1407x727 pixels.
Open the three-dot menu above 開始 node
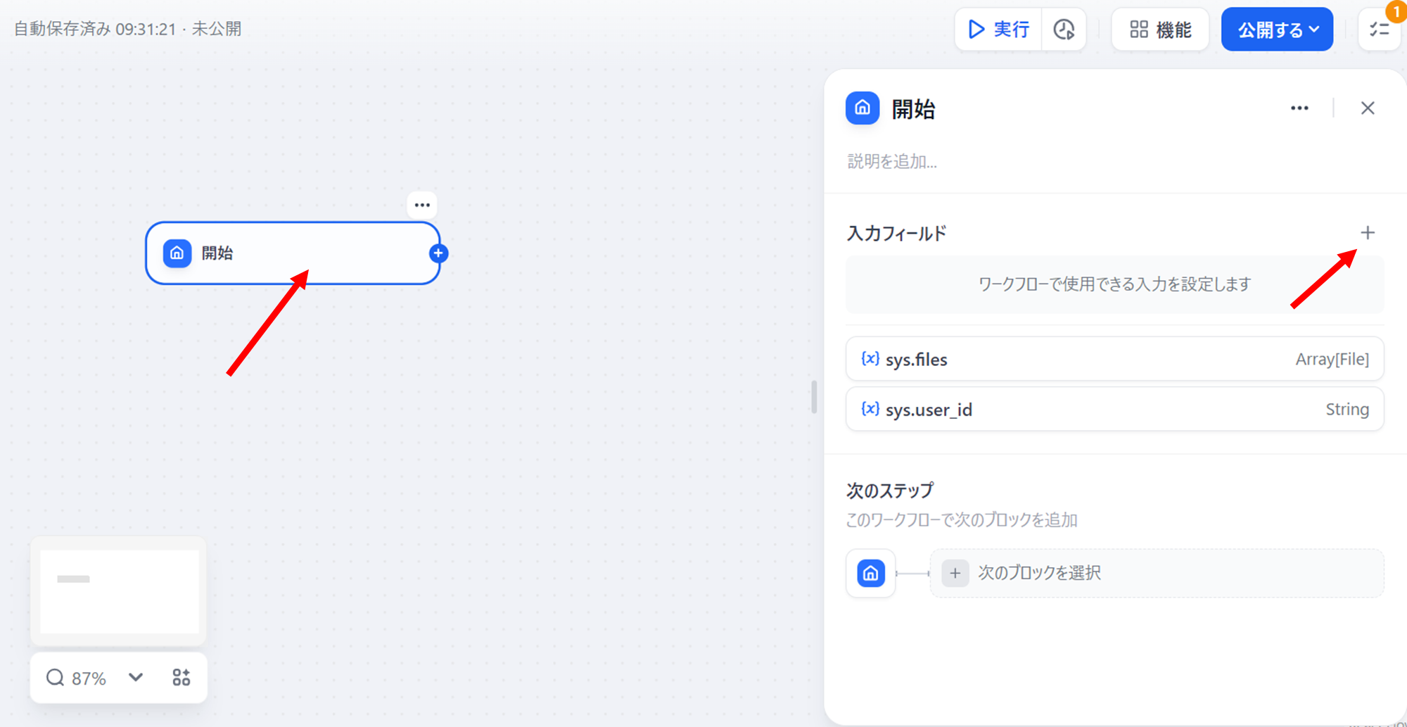click(x=422, y=206)
